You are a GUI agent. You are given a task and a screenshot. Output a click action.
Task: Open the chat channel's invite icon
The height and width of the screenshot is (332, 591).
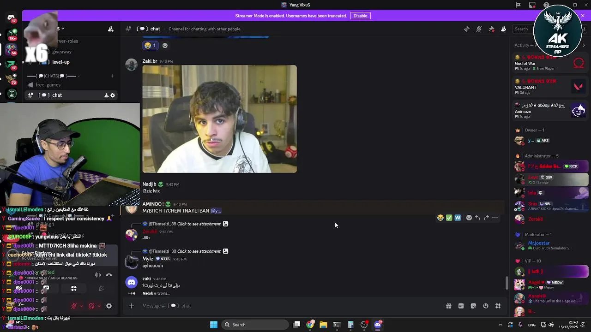pyautogui.click(x=106, y=95)
